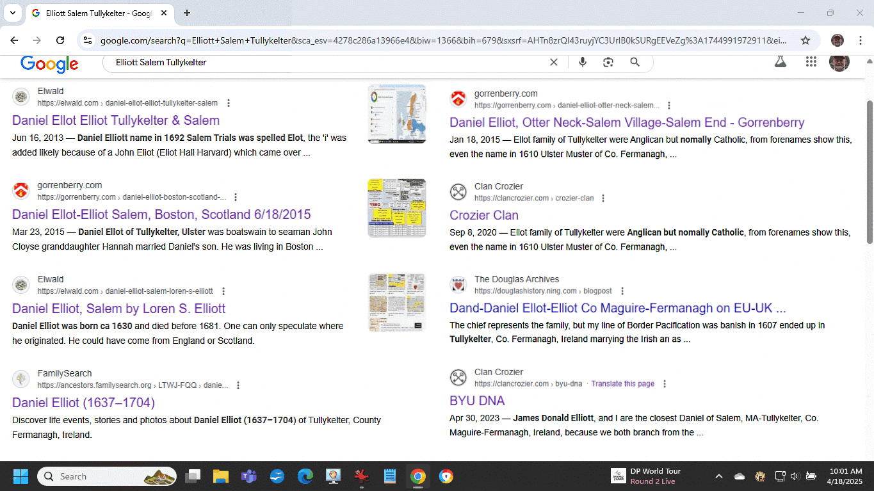Open the blue notepad app on the taskbar

coord(390,476)
